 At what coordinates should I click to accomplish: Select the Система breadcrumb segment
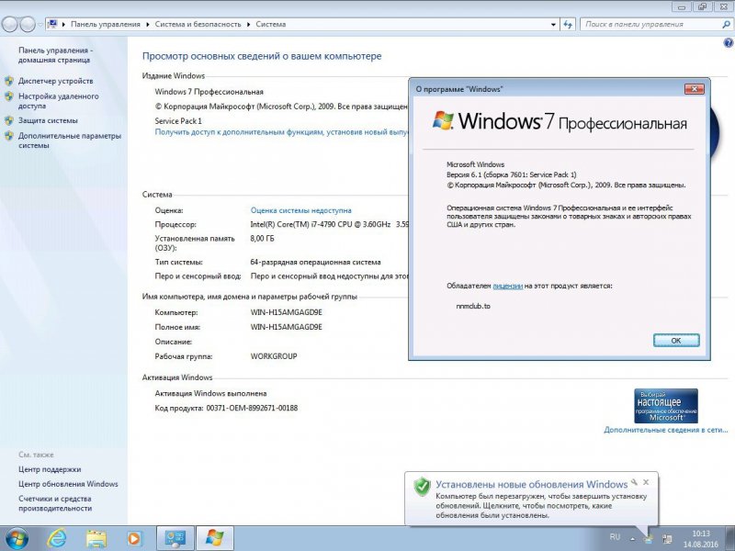270,25
